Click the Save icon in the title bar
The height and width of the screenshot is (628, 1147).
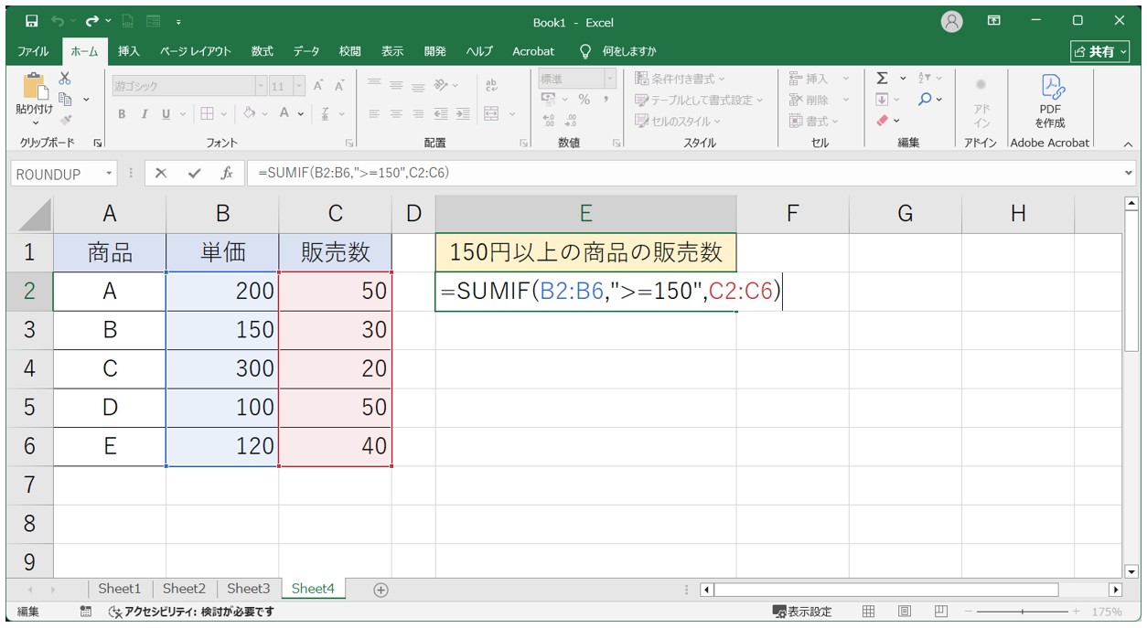click(x=31, y=21)
